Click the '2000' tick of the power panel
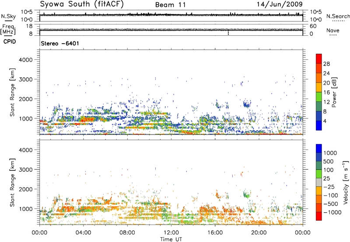The height and width of the screenshot is (242, 350). tap(25, 99)
